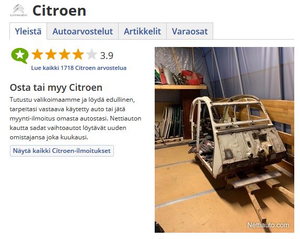
Task: Open the Citroen car body photo
Action: click(224, 140)
